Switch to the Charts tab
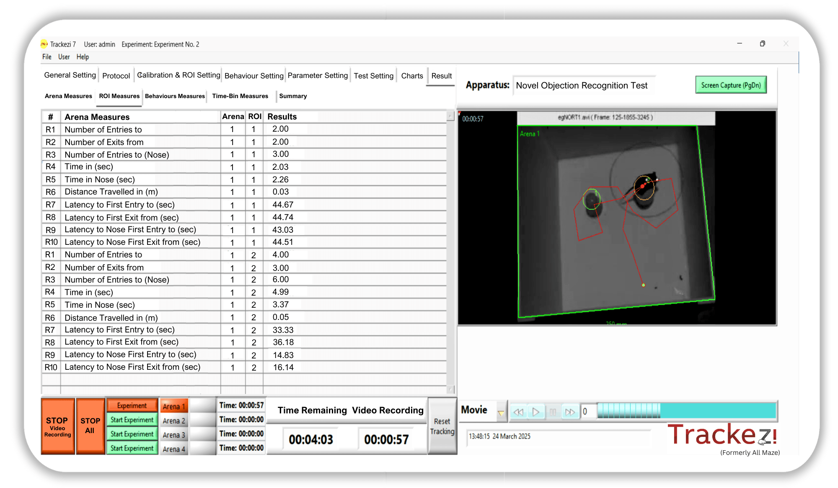The width and height of the screenshot is (838, 488). [412, 76]
